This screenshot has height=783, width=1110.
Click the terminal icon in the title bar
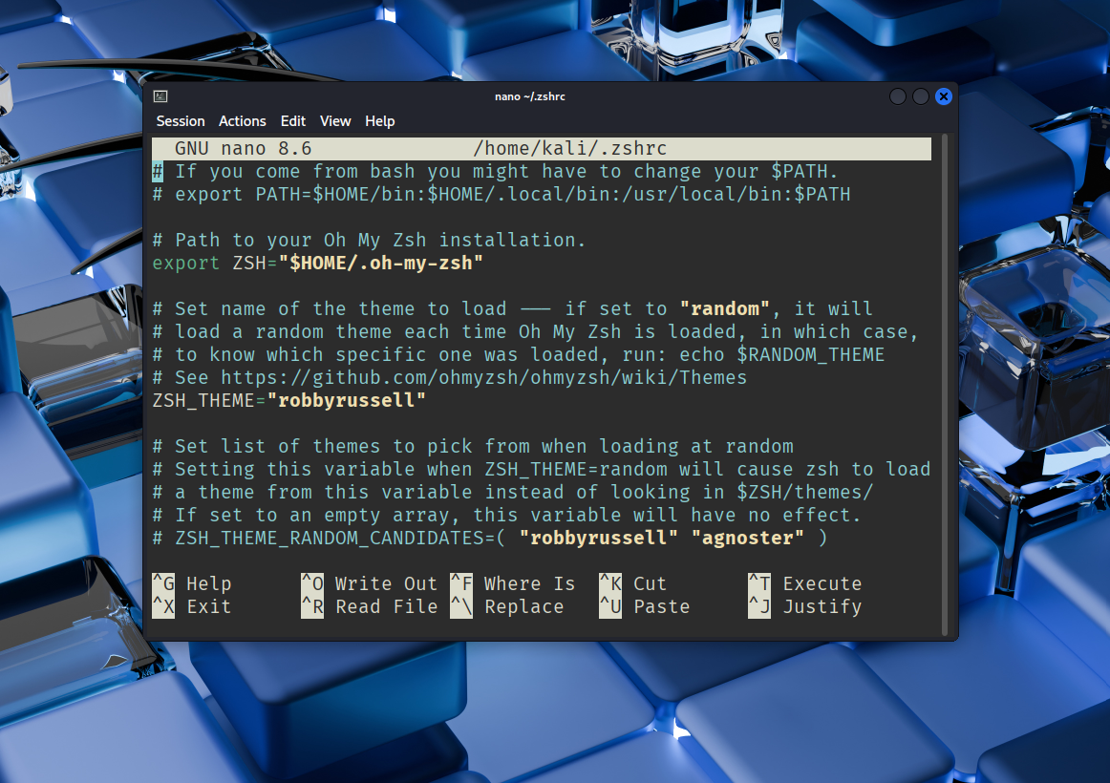click(x=160, y=96)
